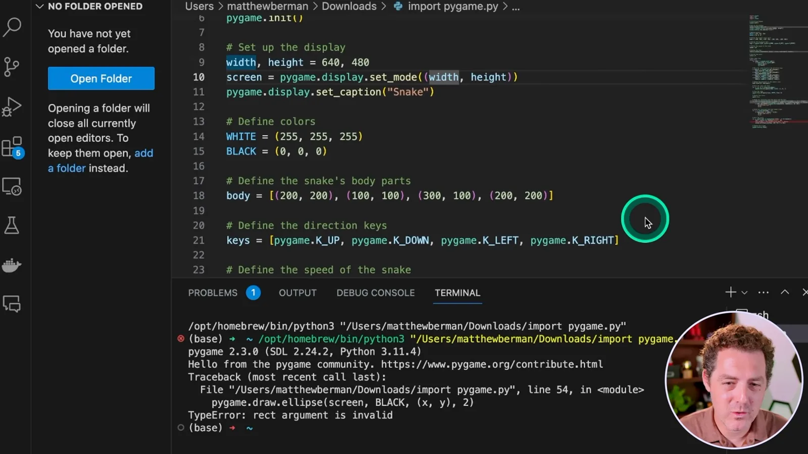The width and height of the screenshot is (808, 454).
Task: Open the Testing flask view
Action: 12,225
